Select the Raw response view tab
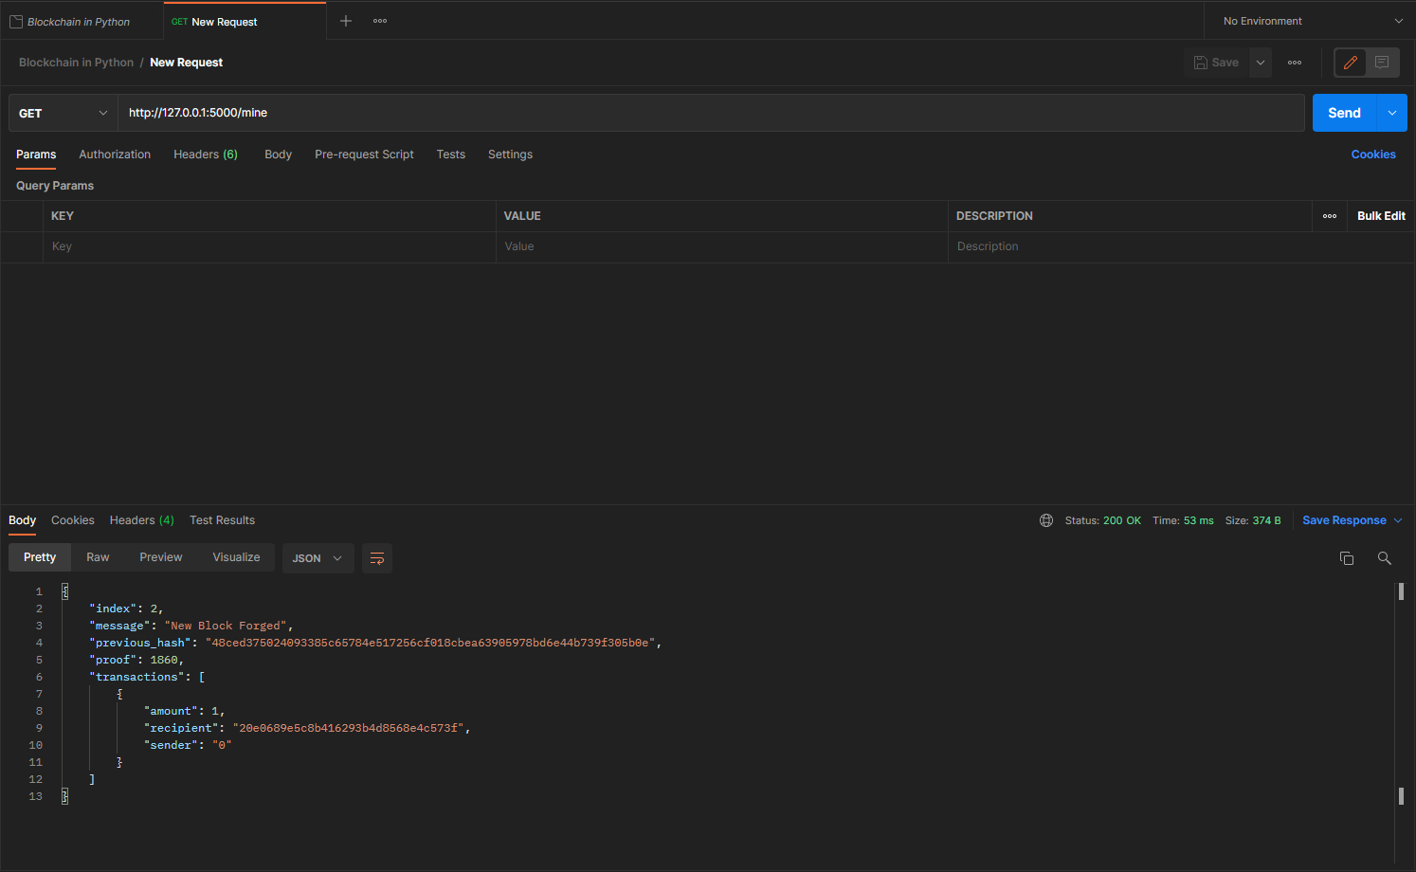 98,557
